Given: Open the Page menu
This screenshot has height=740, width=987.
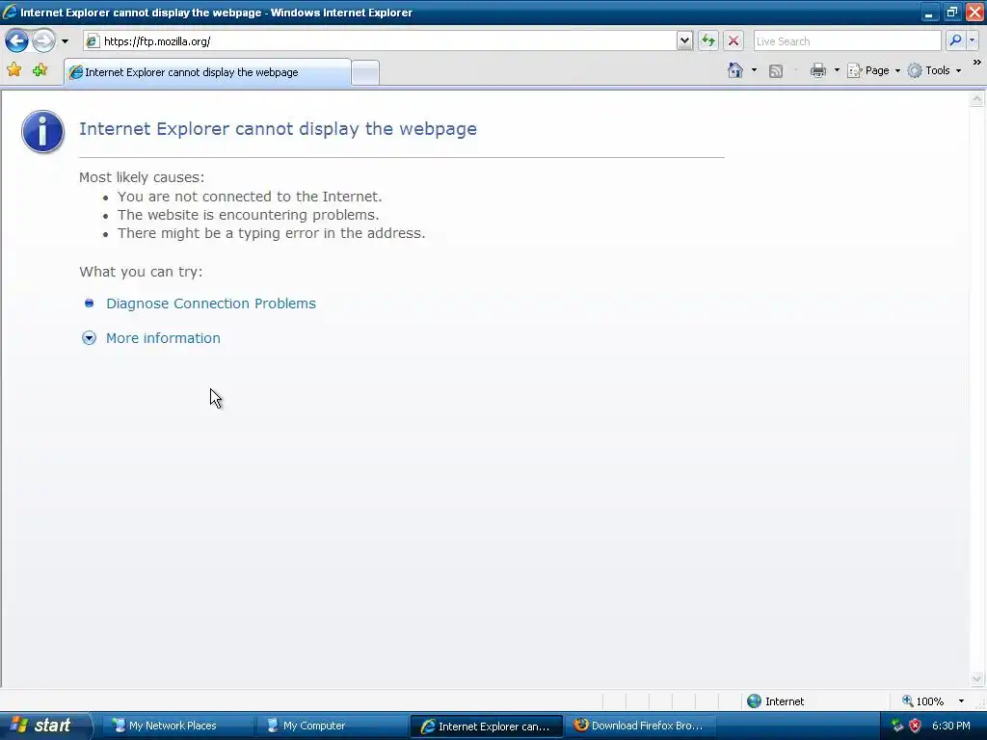Looking at the screenshot, I should [873, 70].
